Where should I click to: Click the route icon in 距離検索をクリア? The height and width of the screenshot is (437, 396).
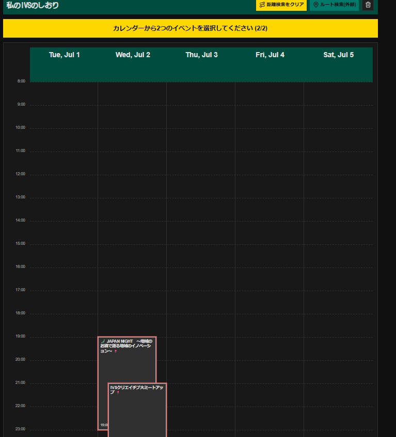coord(262,5)
